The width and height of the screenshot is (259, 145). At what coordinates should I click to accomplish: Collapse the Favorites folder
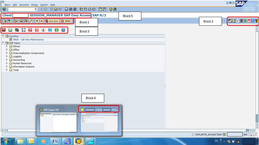[x=3, y=36]
